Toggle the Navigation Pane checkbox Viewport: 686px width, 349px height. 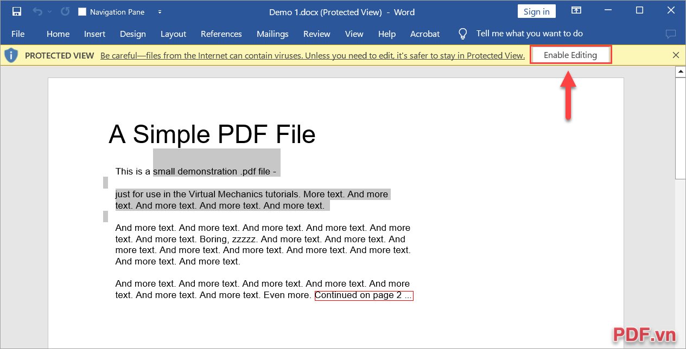82,12
